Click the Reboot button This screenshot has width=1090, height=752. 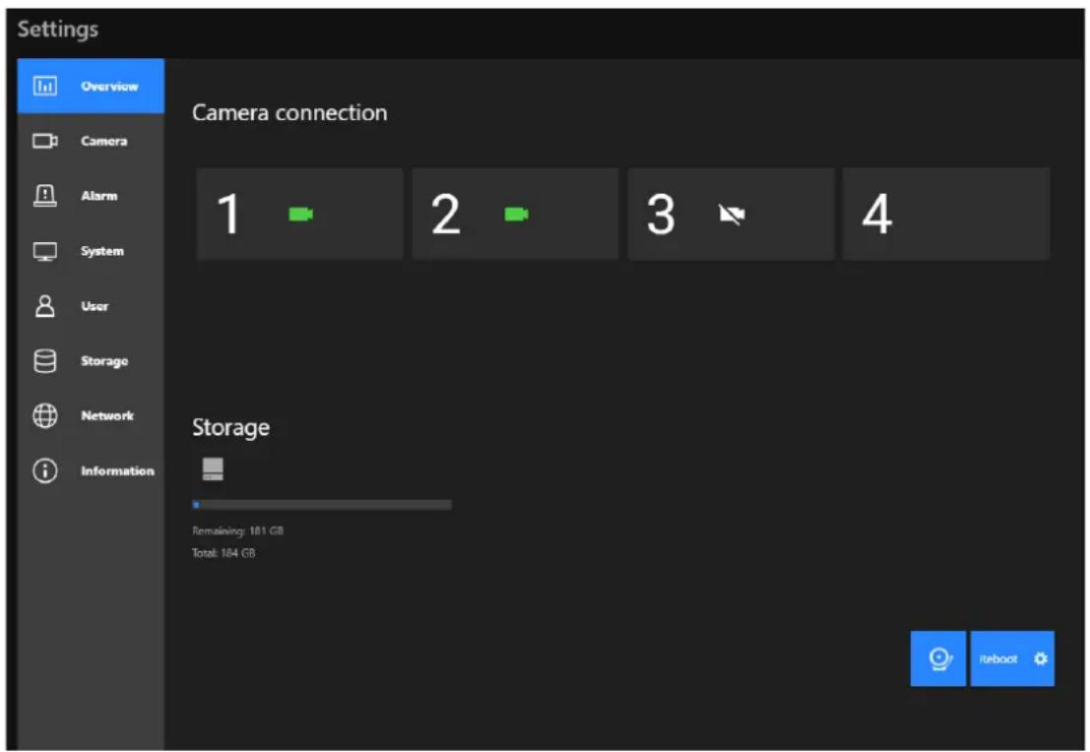point(1012,658)
